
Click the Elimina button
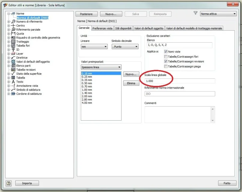coord(131,83)
